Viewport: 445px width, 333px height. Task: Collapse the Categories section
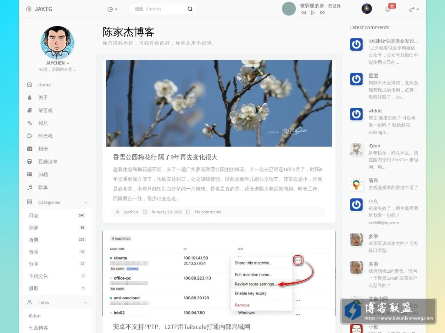coord(57,202)
